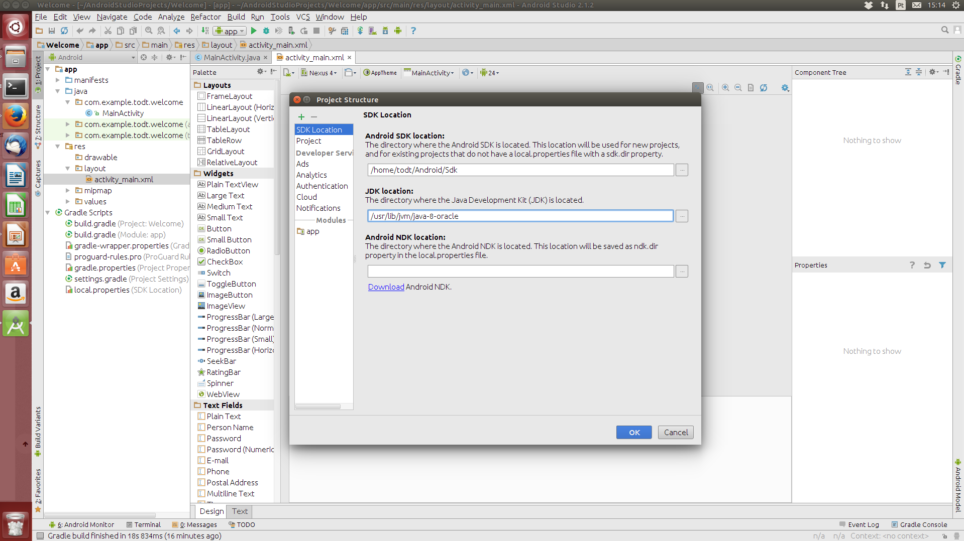Toggle the 2: Favorites tool window
964x541 pixels.
pyautogui.click(x=38, y=490)
